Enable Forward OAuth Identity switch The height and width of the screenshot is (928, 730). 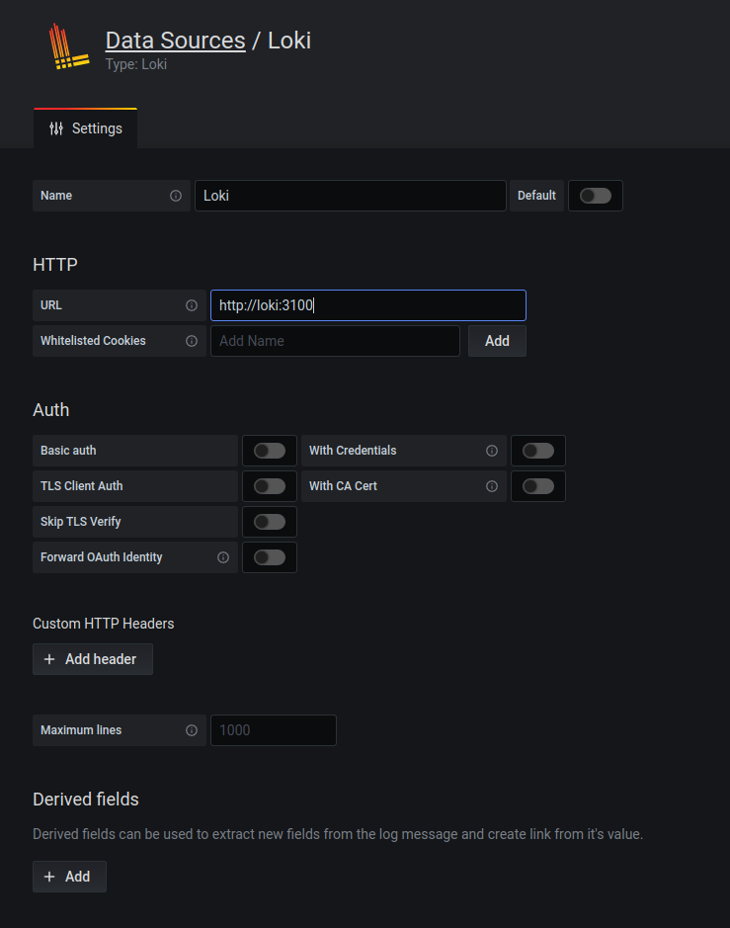point(270,557)
